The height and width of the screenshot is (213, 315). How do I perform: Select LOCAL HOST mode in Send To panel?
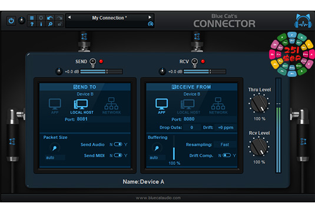[82, 107]
